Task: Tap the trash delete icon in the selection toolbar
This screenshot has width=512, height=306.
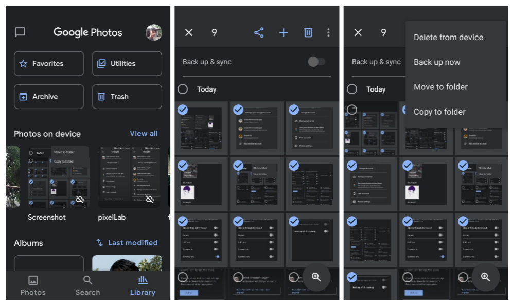Action: pyautogui.click(x=308, y=32)
